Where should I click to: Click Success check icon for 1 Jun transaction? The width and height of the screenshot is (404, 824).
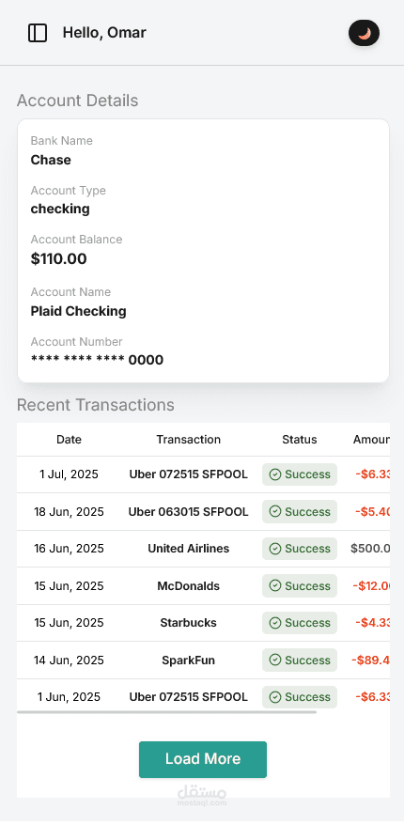pyautogui.click(x=274, y=697)
